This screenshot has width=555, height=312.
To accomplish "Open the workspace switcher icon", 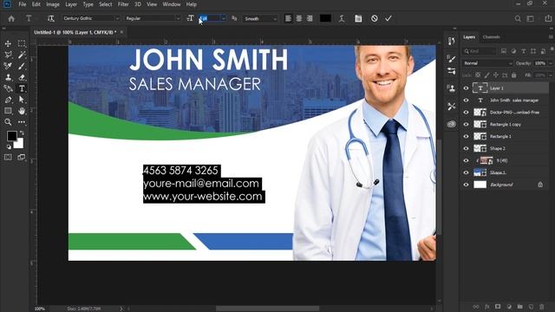I will (x=530, y=18).
